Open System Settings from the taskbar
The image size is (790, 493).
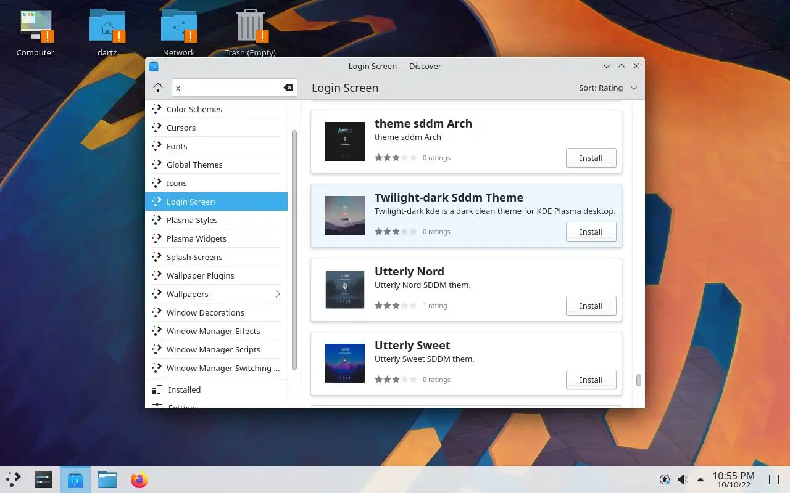tap(43, 479)
